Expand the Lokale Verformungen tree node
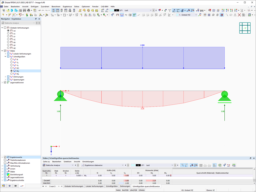Viewport: 256px width, 192px height. (5, 54)
